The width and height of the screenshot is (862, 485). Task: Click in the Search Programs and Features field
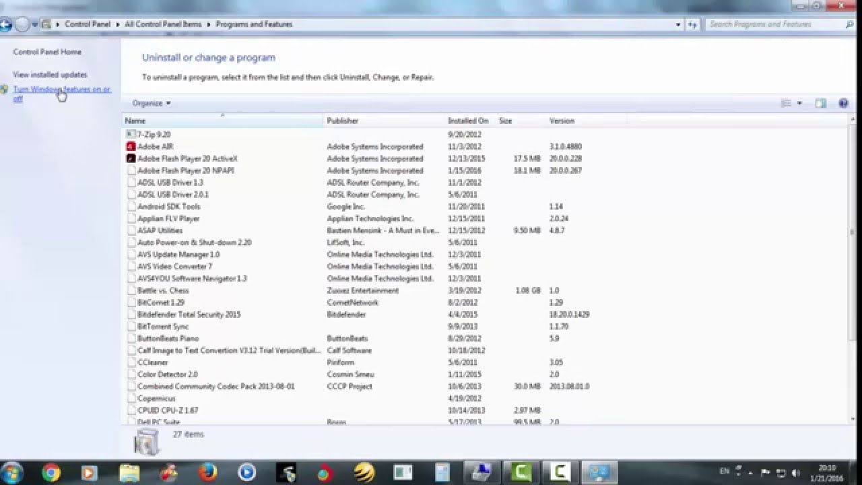tap(774, 24)
